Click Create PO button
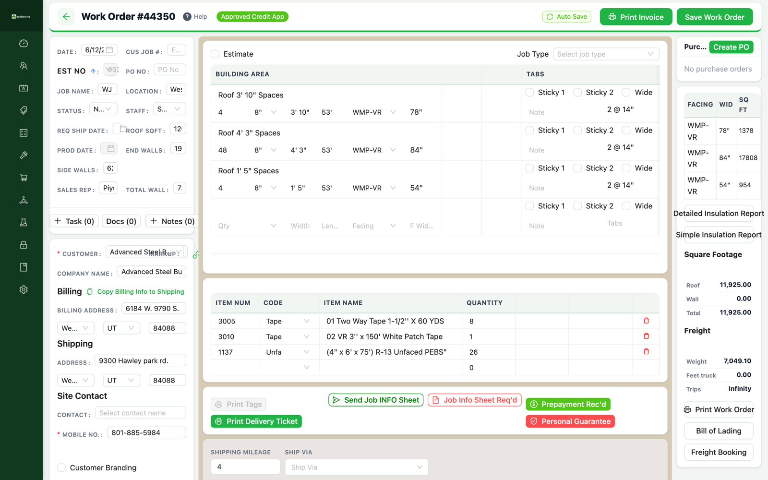Screen dimensions: 768x480 click(731, 47)
